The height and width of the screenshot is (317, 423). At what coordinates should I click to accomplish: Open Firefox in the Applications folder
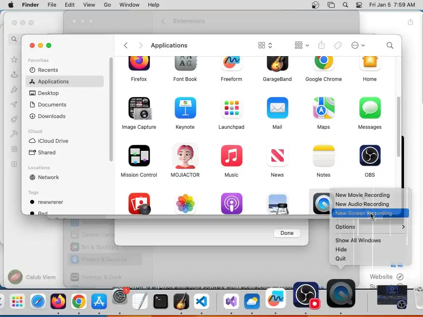[x=139, y=64]
